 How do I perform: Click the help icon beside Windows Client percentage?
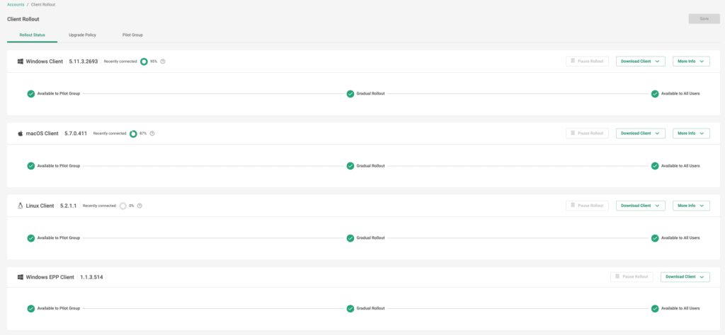163,61
